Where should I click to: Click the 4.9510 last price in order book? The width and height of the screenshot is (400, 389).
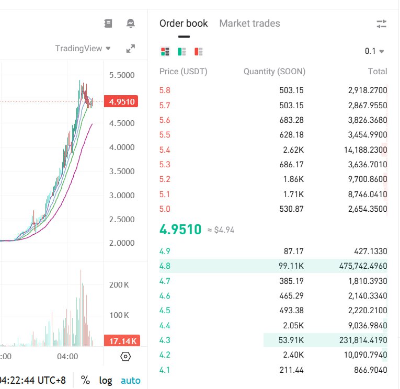point(180,230)
